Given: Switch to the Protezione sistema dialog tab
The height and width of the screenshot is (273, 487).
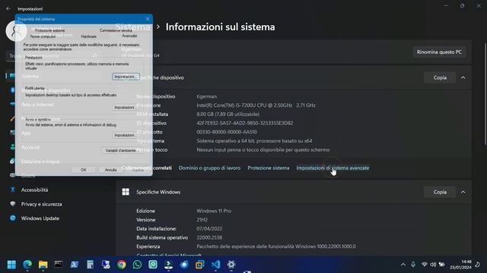Looking at the screenshot, I should tap(50, 30).
